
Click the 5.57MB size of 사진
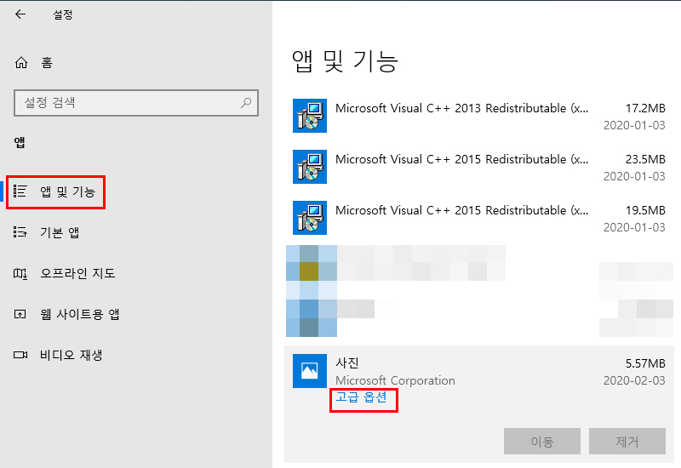pyautogui.click(x=645, y=363)
